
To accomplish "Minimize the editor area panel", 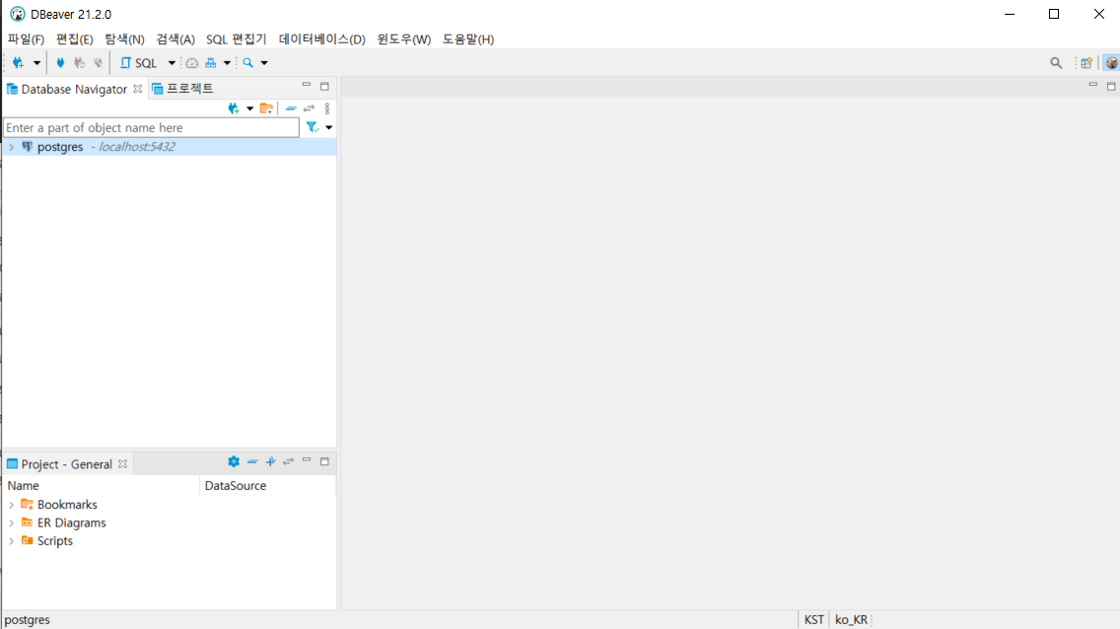I will coord(1092,85).
